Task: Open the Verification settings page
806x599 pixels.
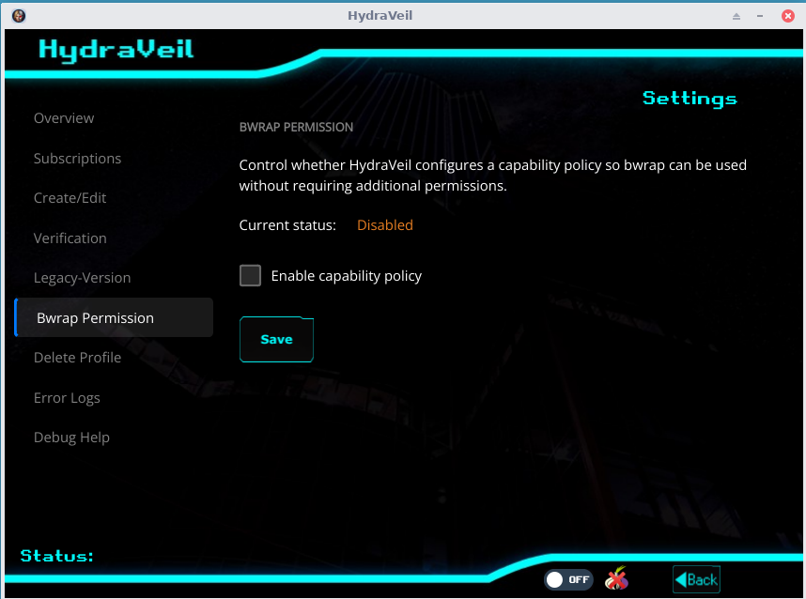Action: [70, 238]
